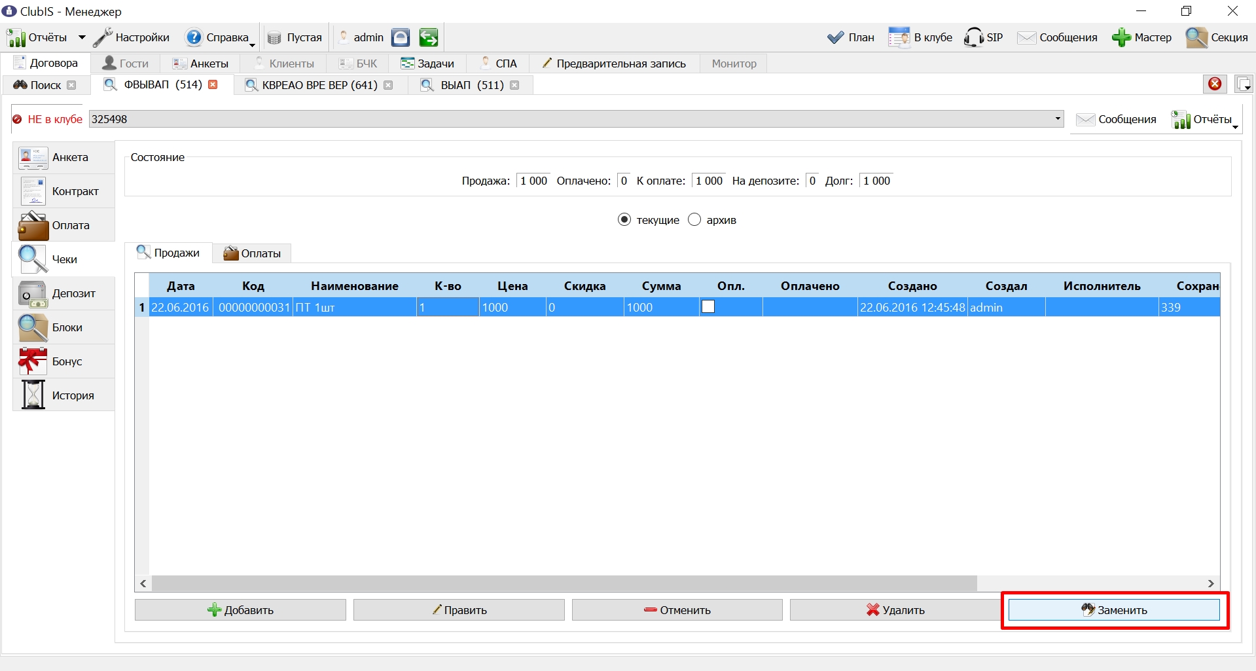Click the green Мастер plus icon

pos(1121,37)
